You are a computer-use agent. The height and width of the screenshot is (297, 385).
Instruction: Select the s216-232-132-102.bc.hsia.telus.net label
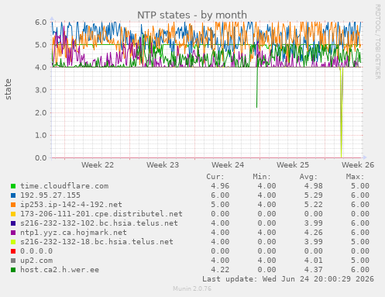pos(99,223)
